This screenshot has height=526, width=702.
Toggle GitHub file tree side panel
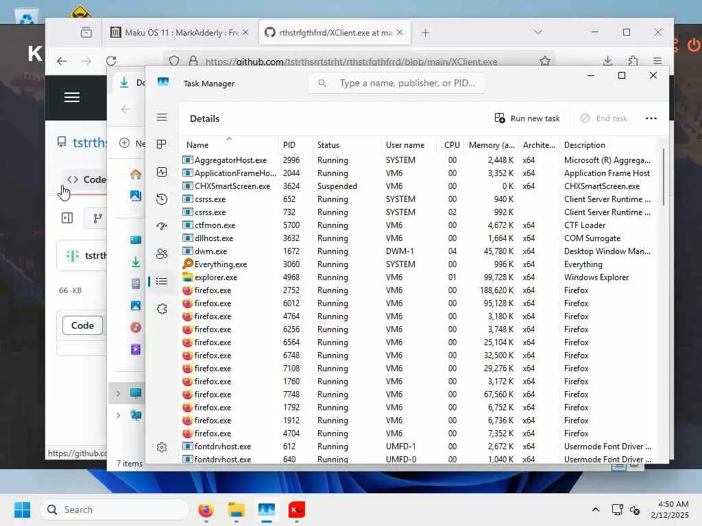click(67, 218)
